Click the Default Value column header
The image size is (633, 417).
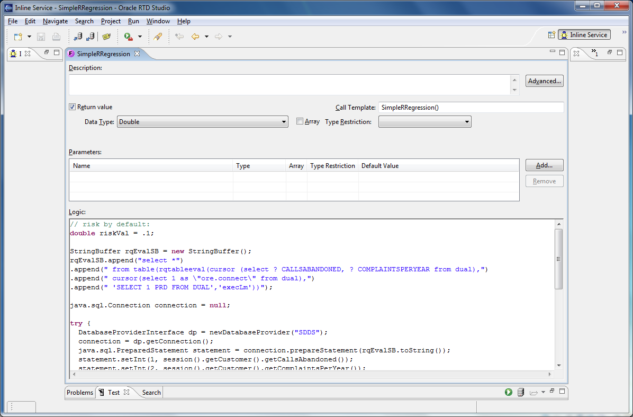pos(438,166)
